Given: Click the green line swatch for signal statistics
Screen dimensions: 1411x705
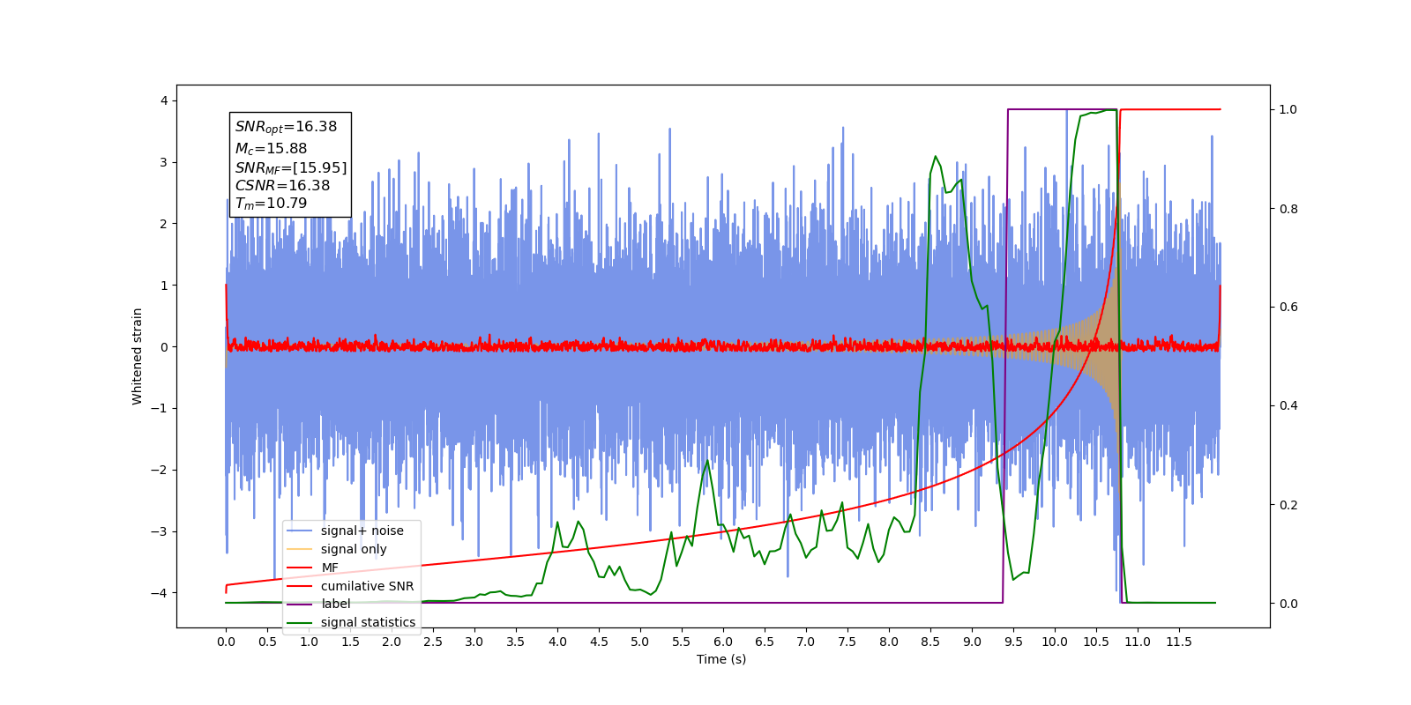Looking at the screenshot, I should [x=301, y=622].
